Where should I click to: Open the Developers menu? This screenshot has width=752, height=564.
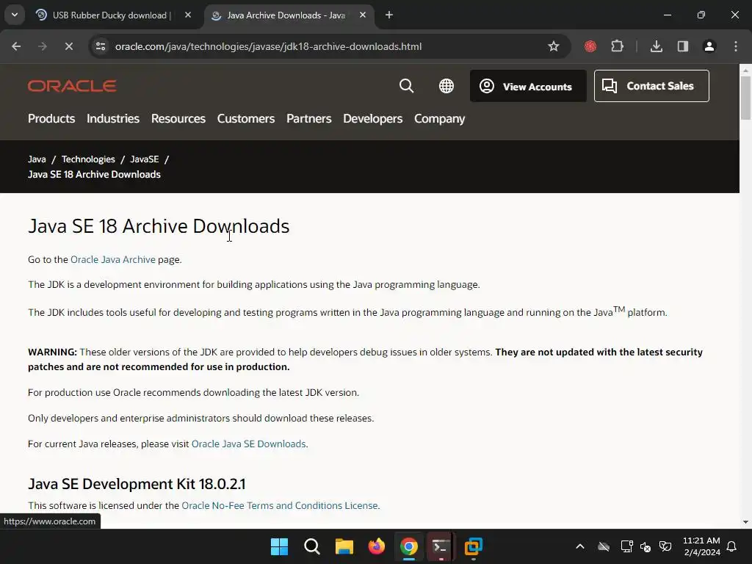click(372, 118)
